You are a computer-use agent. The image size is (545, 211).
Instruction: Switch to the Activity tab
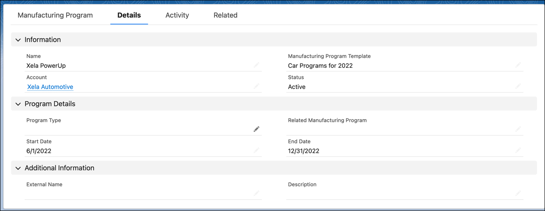[x=177, y=15]
